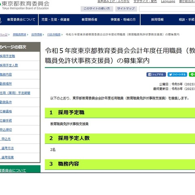Click the text 2名
195x195 pixels.
point(53,149)
